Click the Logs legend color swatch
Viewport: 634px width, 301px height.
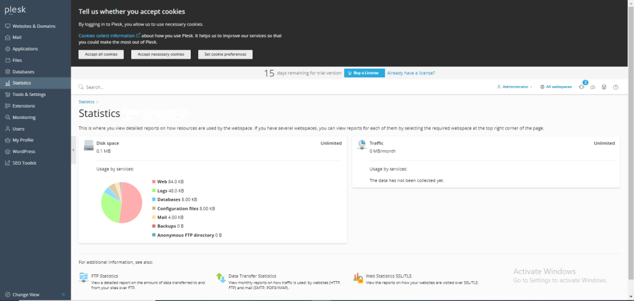coord(154,191)
